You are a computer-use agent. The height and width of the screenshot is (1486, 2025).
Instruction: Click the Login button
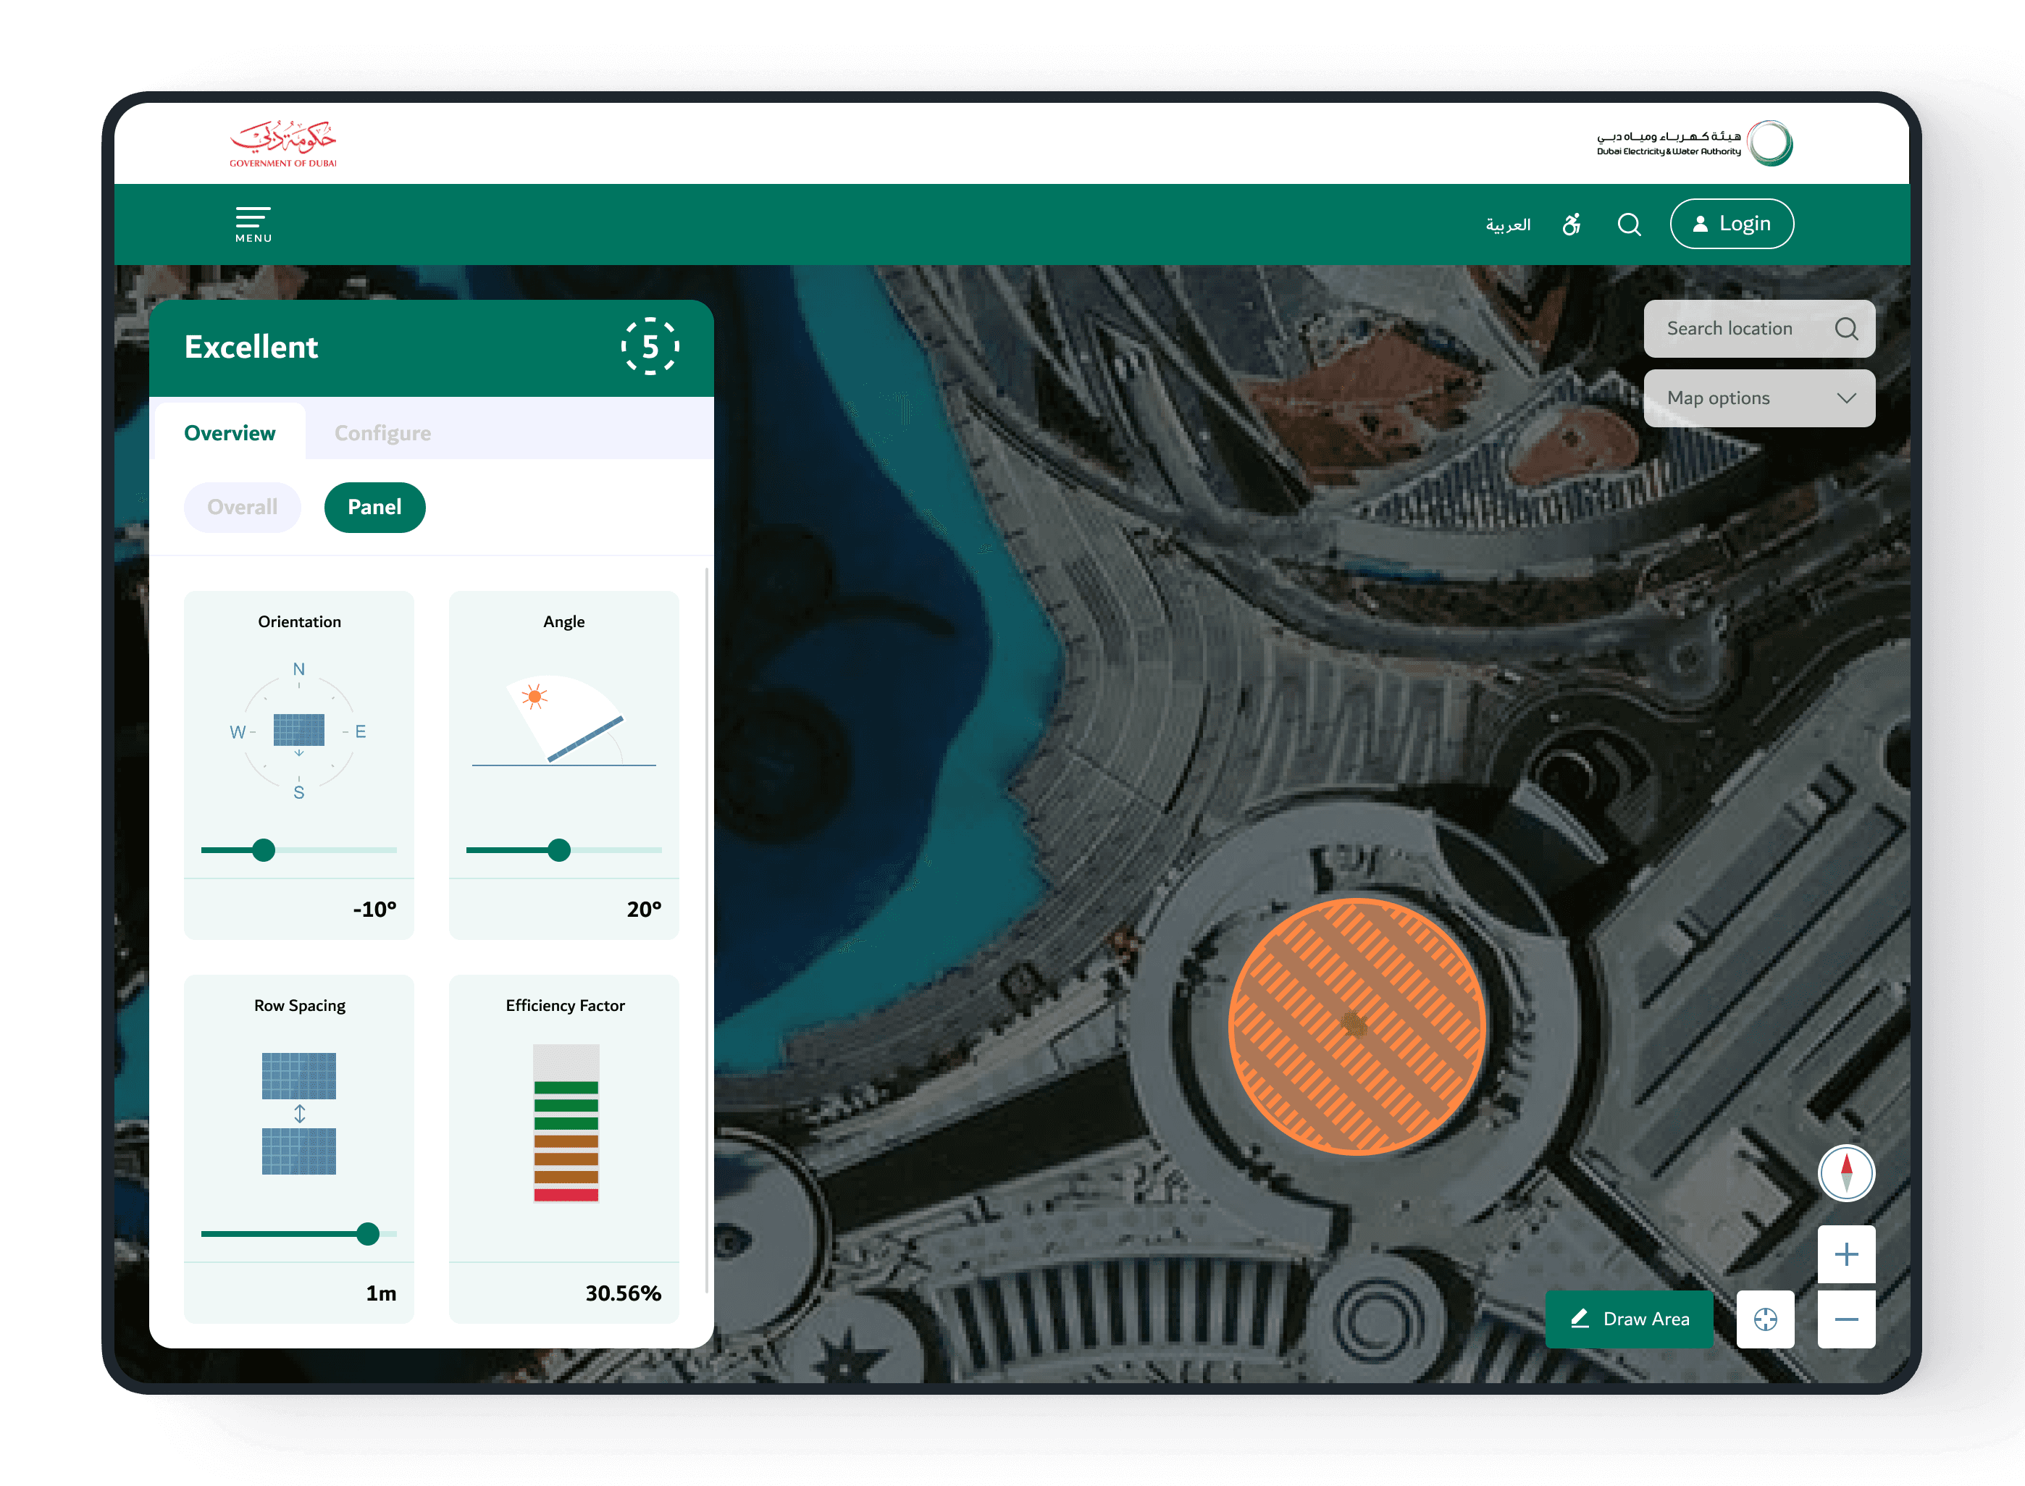pyautogui.click(x=1731, y=224)
